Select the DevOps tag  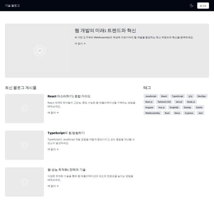(x=201, y=96)
